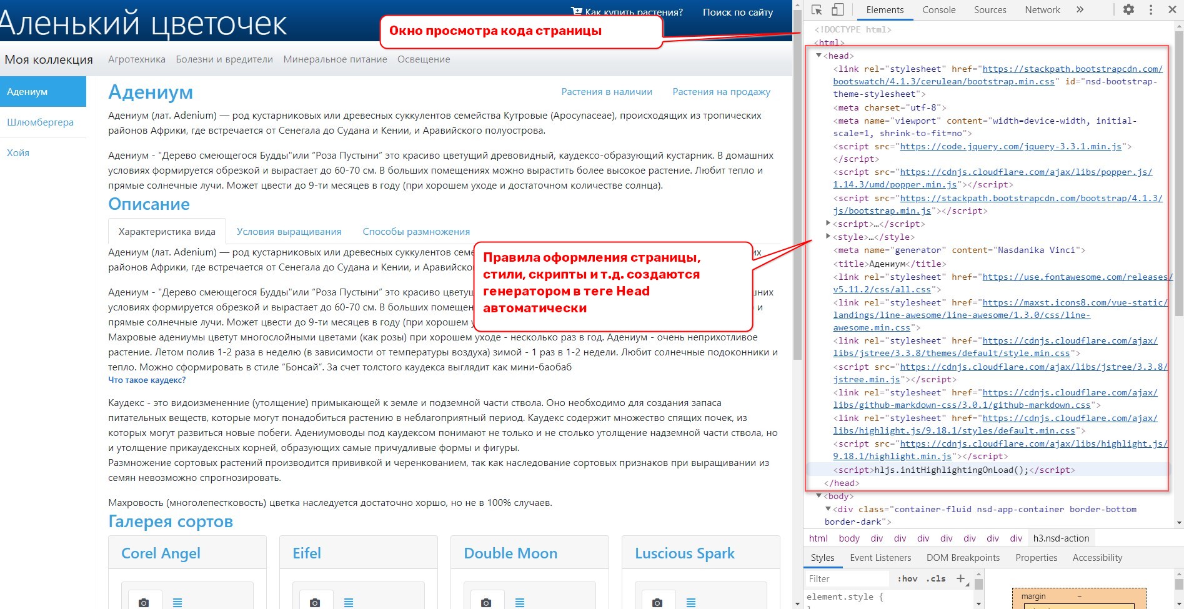The height and width of the screenshot is (609, 1184).
Task: Collapse the head tag node
Action: click(x=818, y=56)
